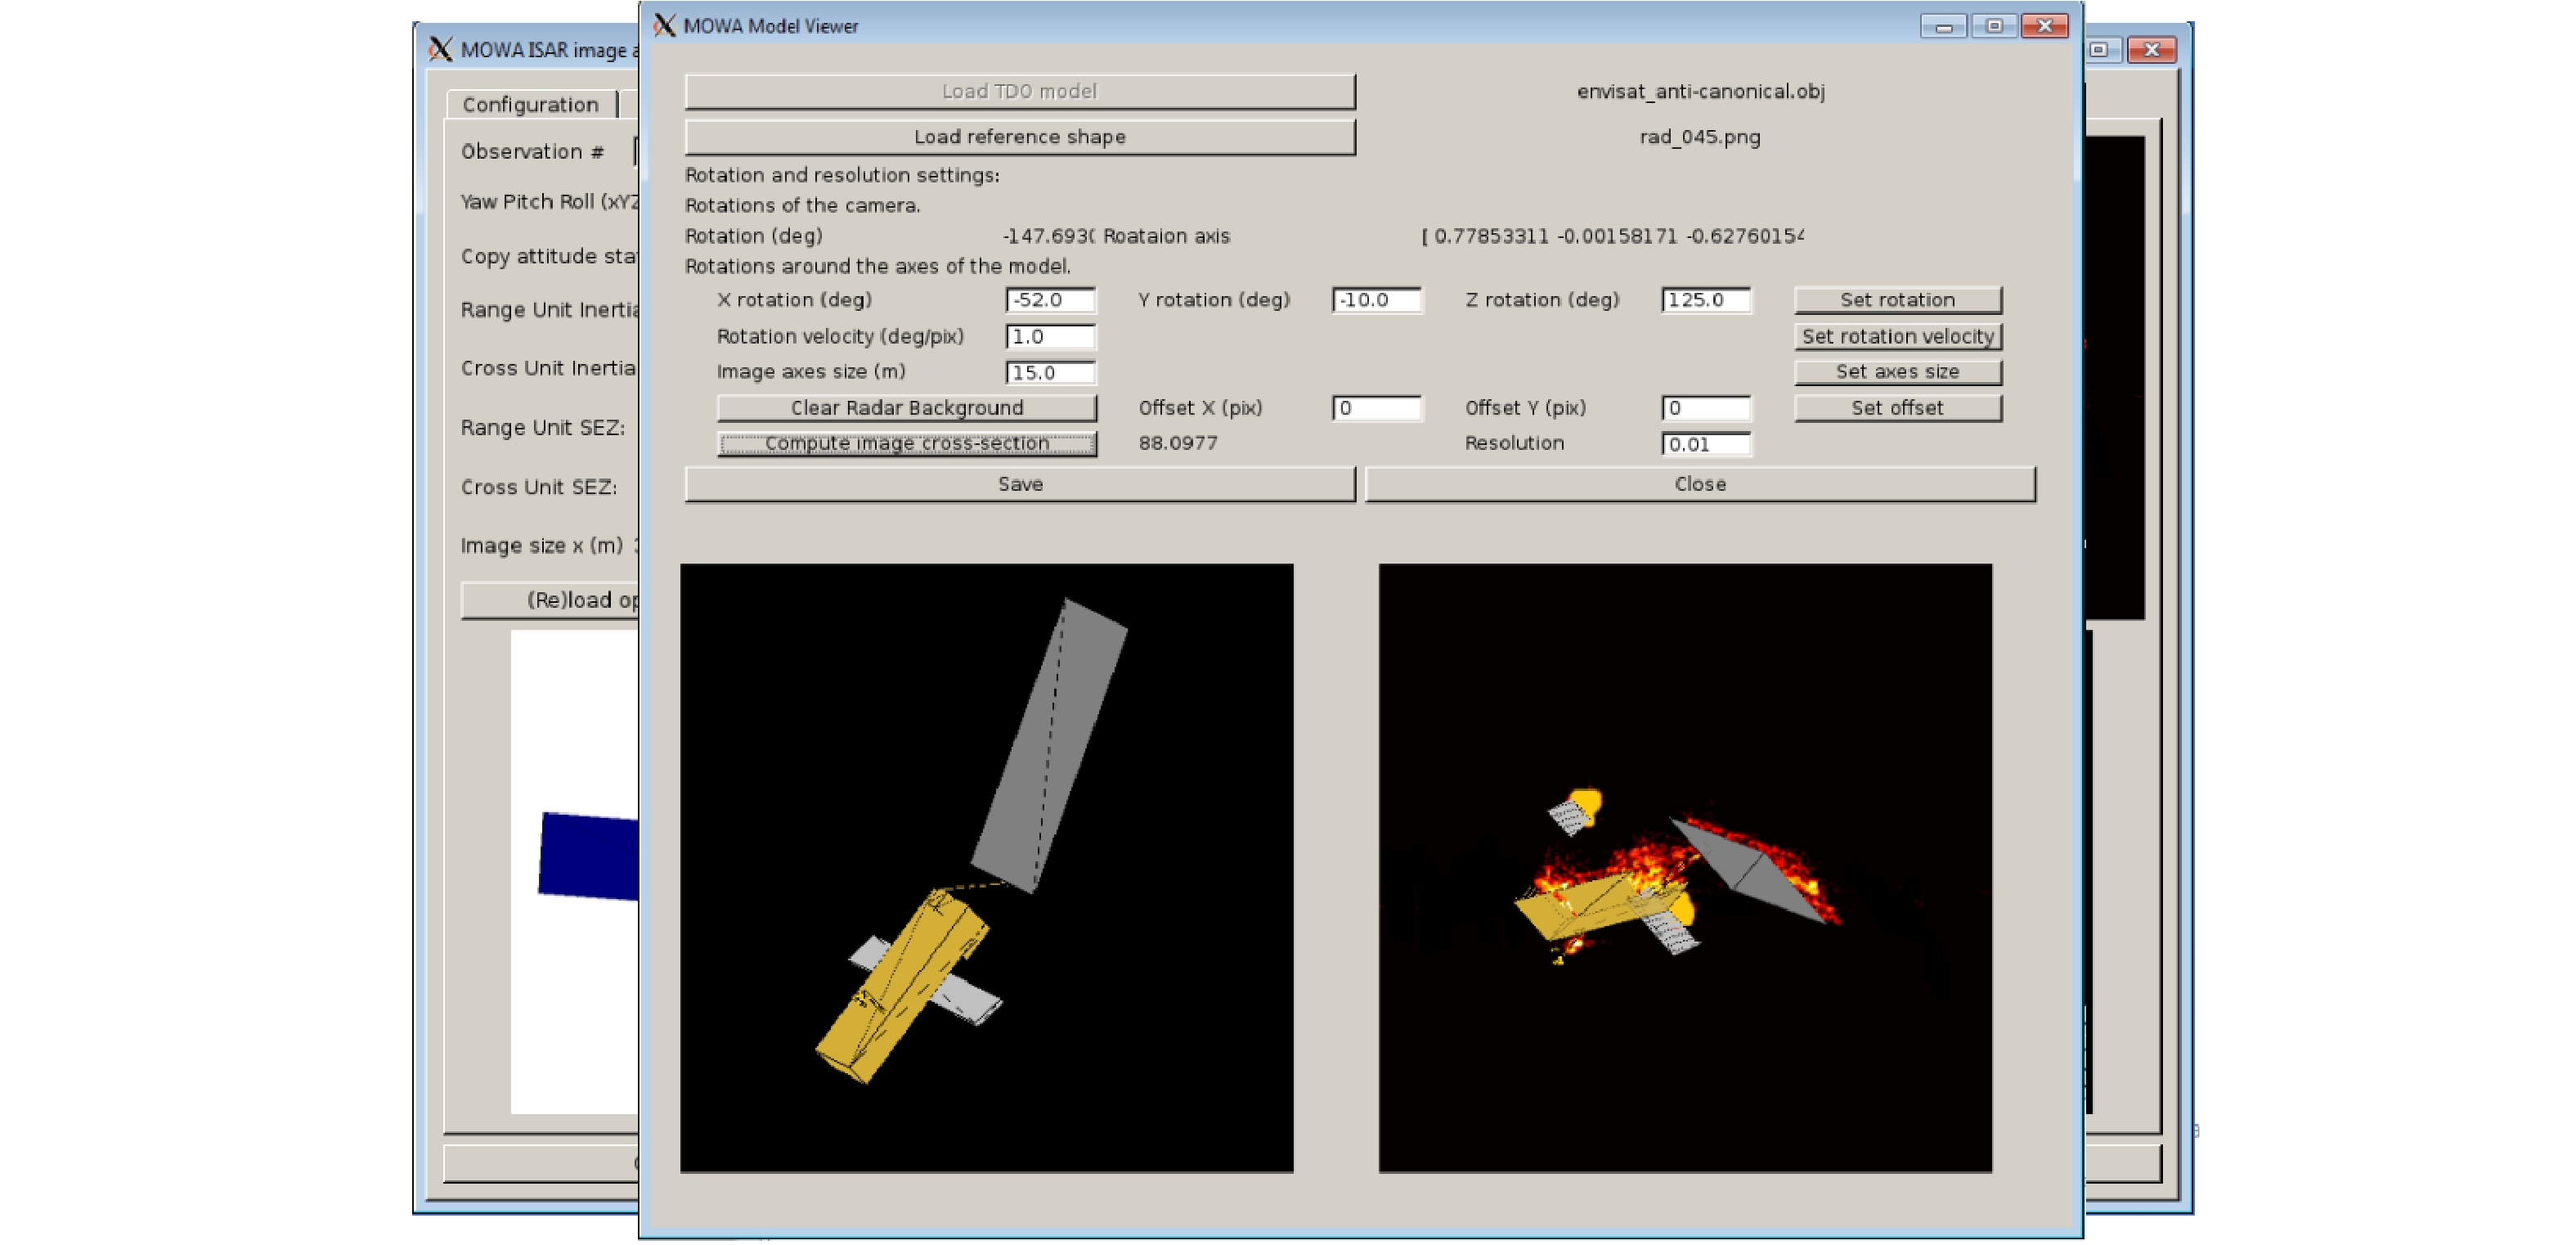This screenshot has height=1245, width=2576.
Task: Click the Close button below settings
Action: (x=1699, y=484)
